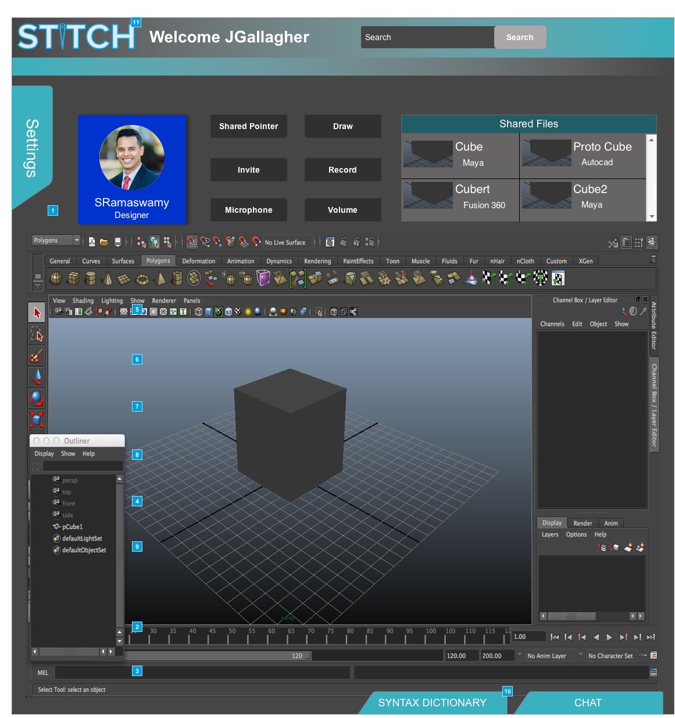Select the Rotate tool in the toolbox
Viewport: 675px width, 718px height.
pos(37,398)
